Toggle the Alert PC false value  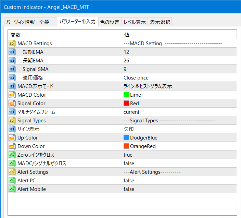coord(129,181)
